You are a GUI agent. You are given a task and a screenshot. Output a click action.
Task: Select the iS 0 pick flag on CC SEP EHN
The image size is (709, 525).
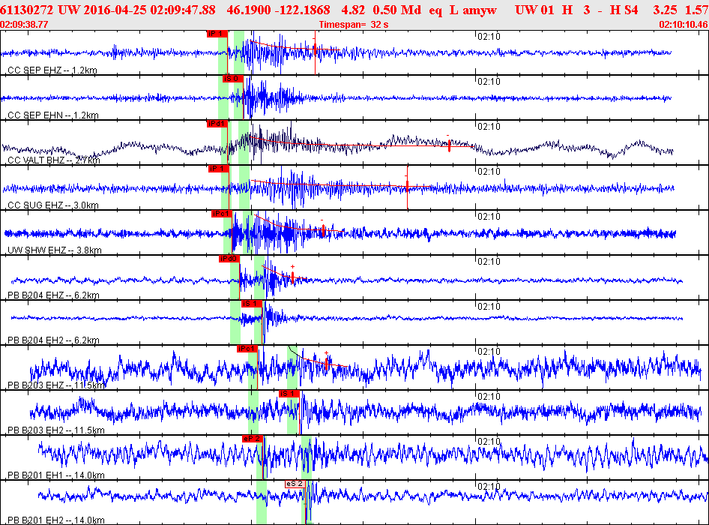click(x=232, y=79)
